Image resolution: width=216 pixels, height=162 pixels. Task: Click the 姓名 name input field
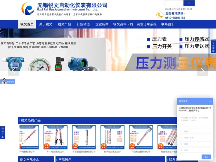(195, 131)
